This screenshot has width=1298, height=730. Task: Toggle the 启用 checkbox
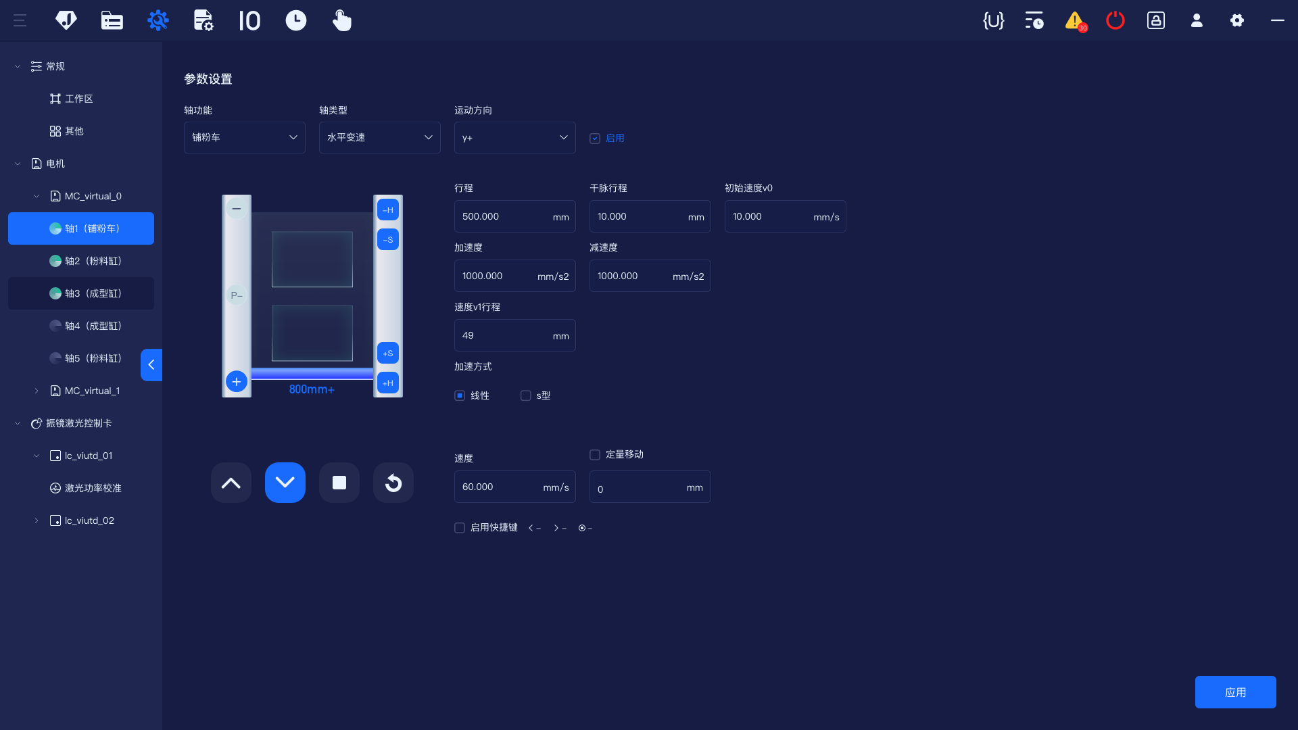(595, 138)
